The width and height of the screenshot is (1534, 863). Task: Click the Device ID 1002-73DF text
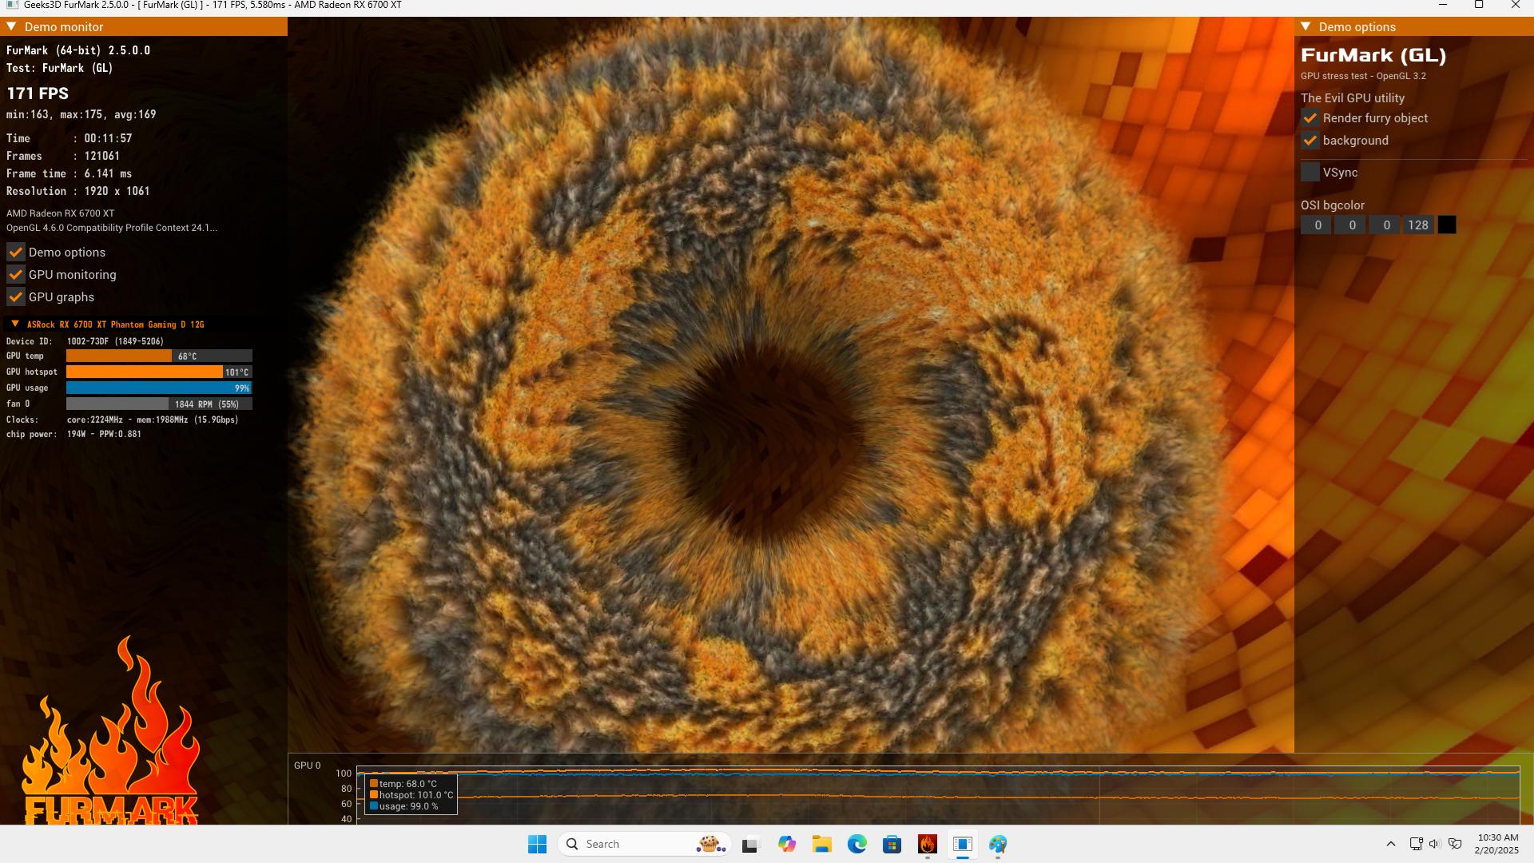[115, 341]
